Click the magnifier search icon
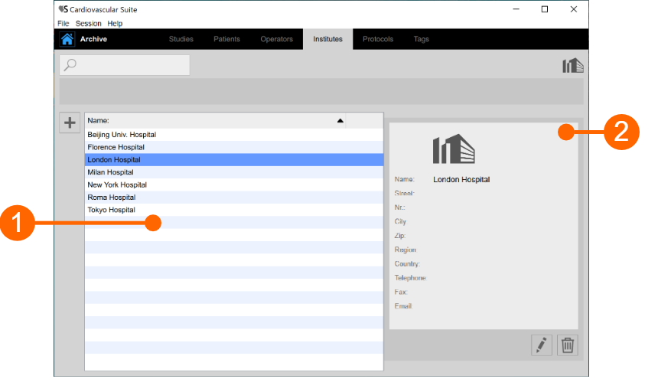The width and height of the screenshot is (658, 392). point(70,65)
